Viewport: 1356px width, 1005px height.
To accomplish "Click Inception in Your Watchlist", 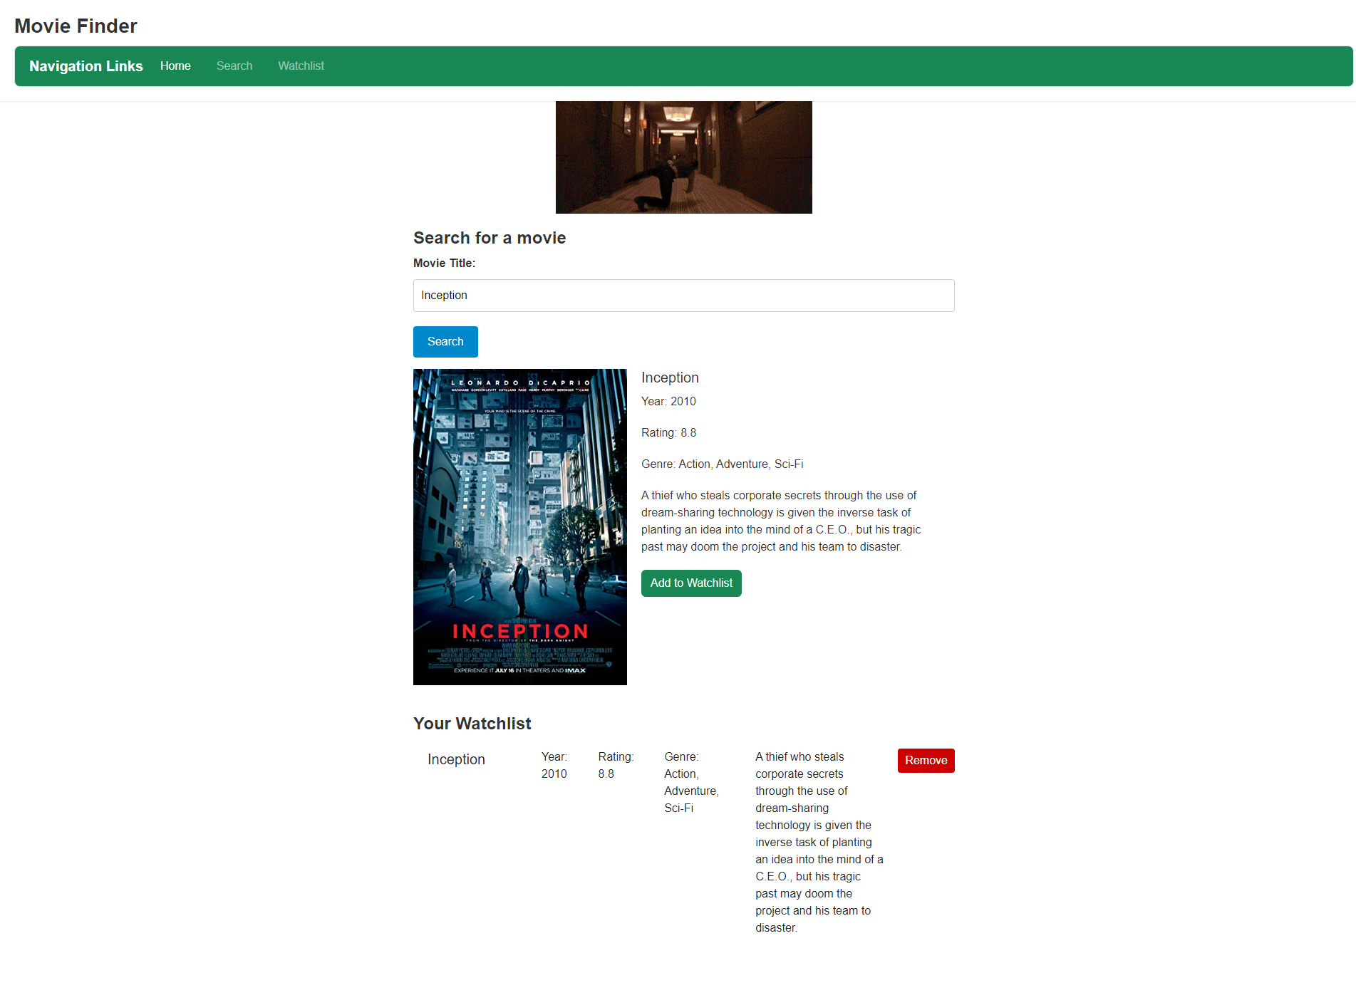I will pos(455,759).
